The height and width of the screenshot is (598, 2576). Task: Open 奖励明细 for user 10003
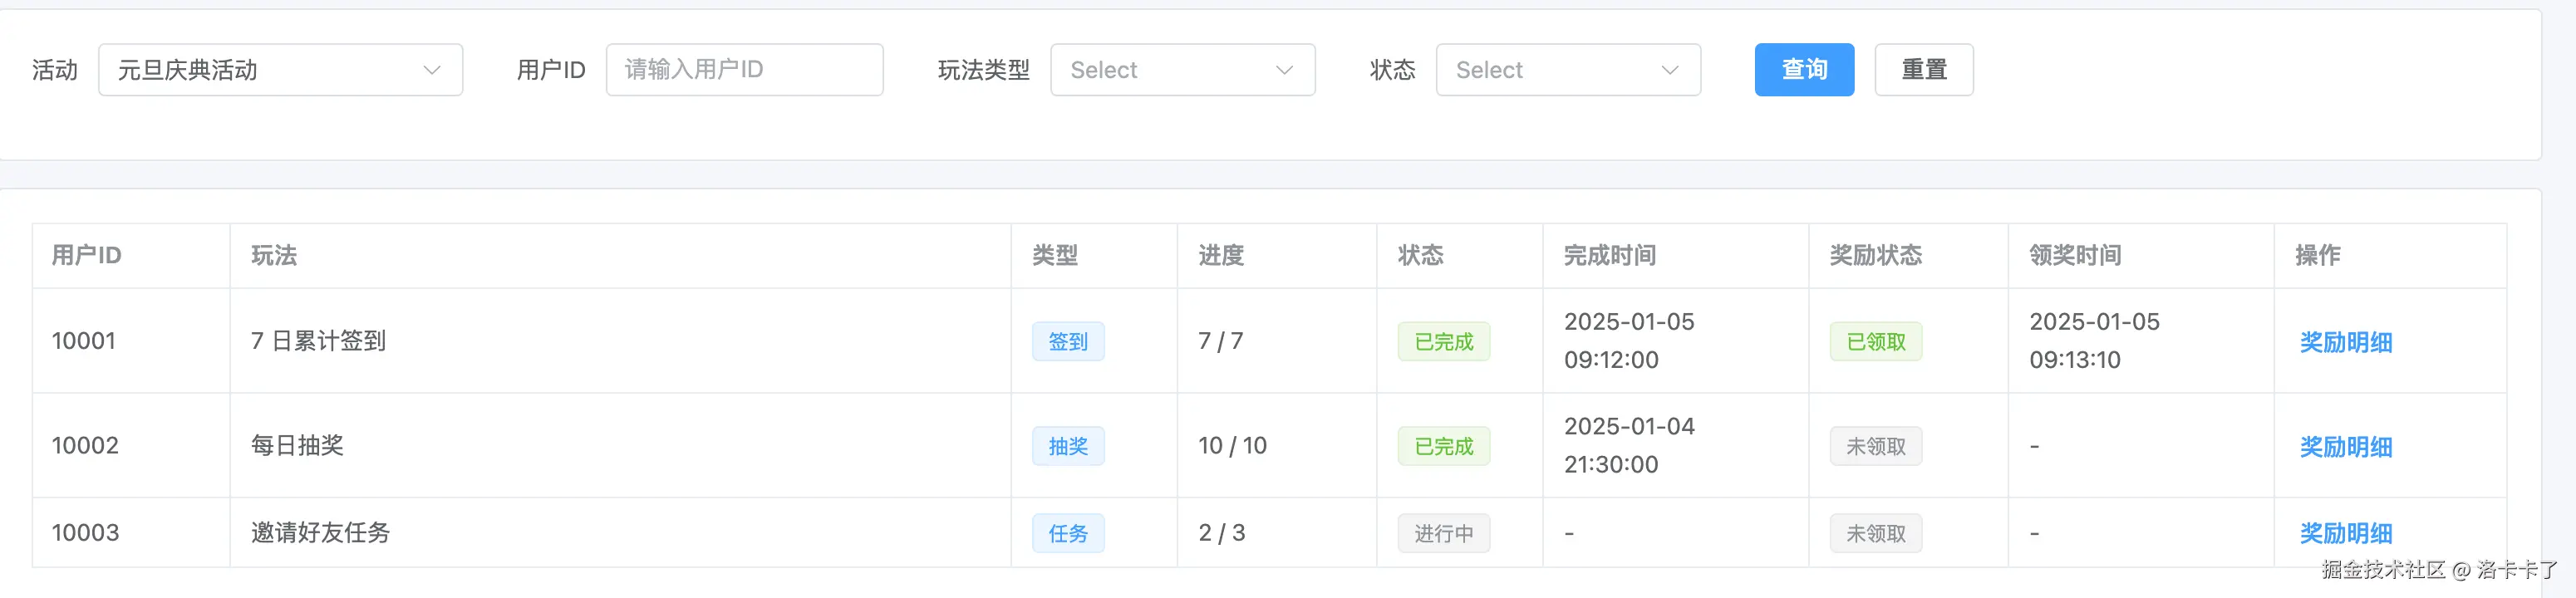point(2345,533)
